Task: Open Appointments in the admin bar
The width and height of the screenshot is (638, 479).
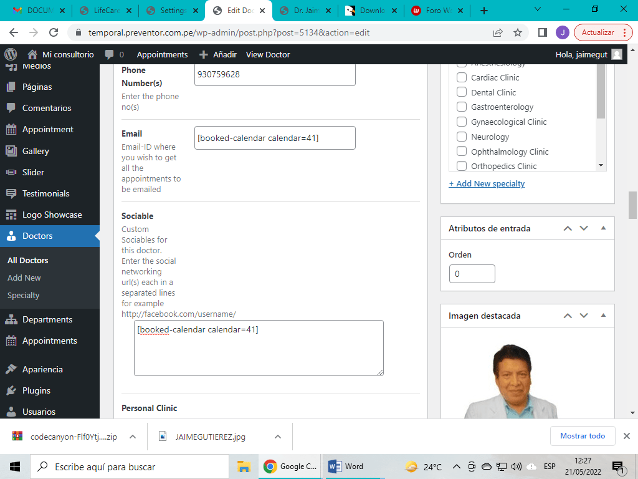Action: 163,55
